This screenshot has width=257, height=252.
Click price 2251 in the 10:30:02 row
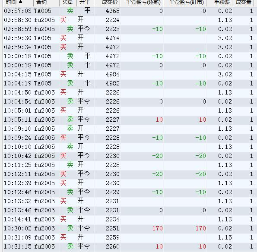(x=113, y=228)
